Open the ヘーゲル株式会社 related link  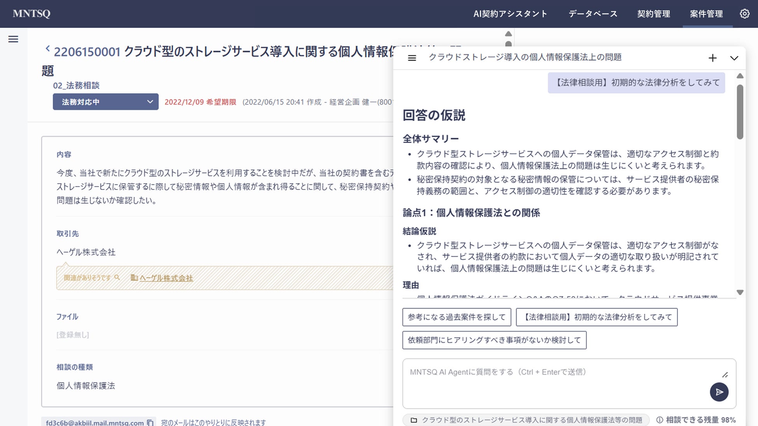pyautogui.click(x=166, y=278)
